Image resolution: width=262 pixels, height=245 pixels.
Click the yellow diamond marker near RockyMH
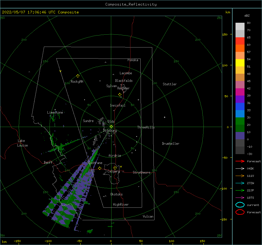coord(78,76)
